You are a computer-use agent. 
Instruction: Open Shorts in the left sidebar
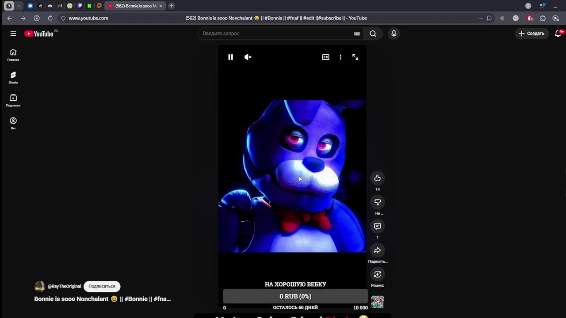coord(13,78)
